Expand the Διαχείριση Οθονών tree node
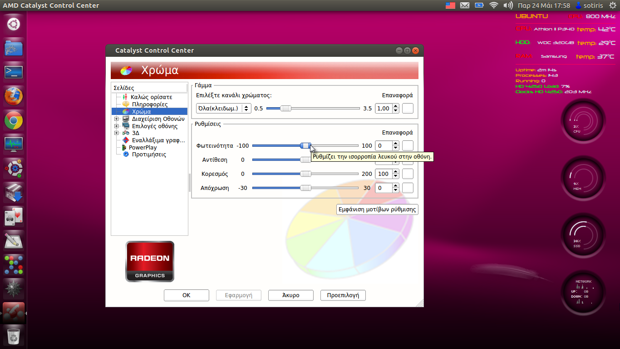This screenshot has width=620, height=349. click(117, 119)
